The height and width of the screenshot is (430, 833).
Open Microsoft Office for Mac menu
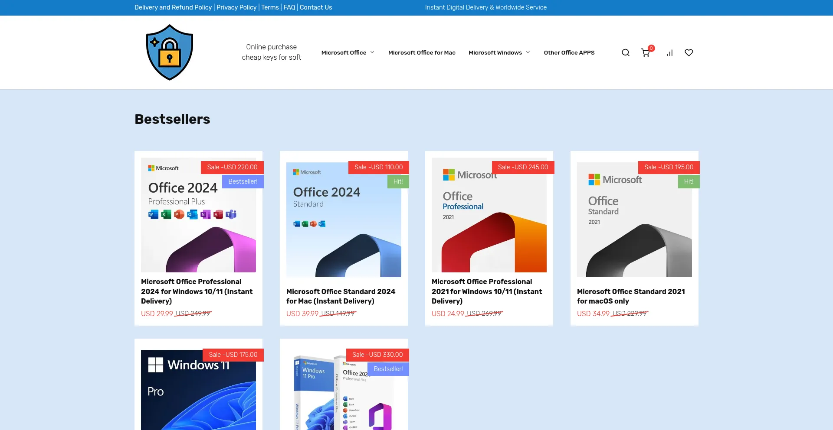(421, 53)
